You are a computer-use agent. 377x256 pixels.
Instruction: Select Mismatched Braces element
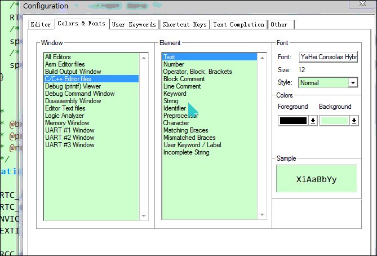(x=210, y=138)
